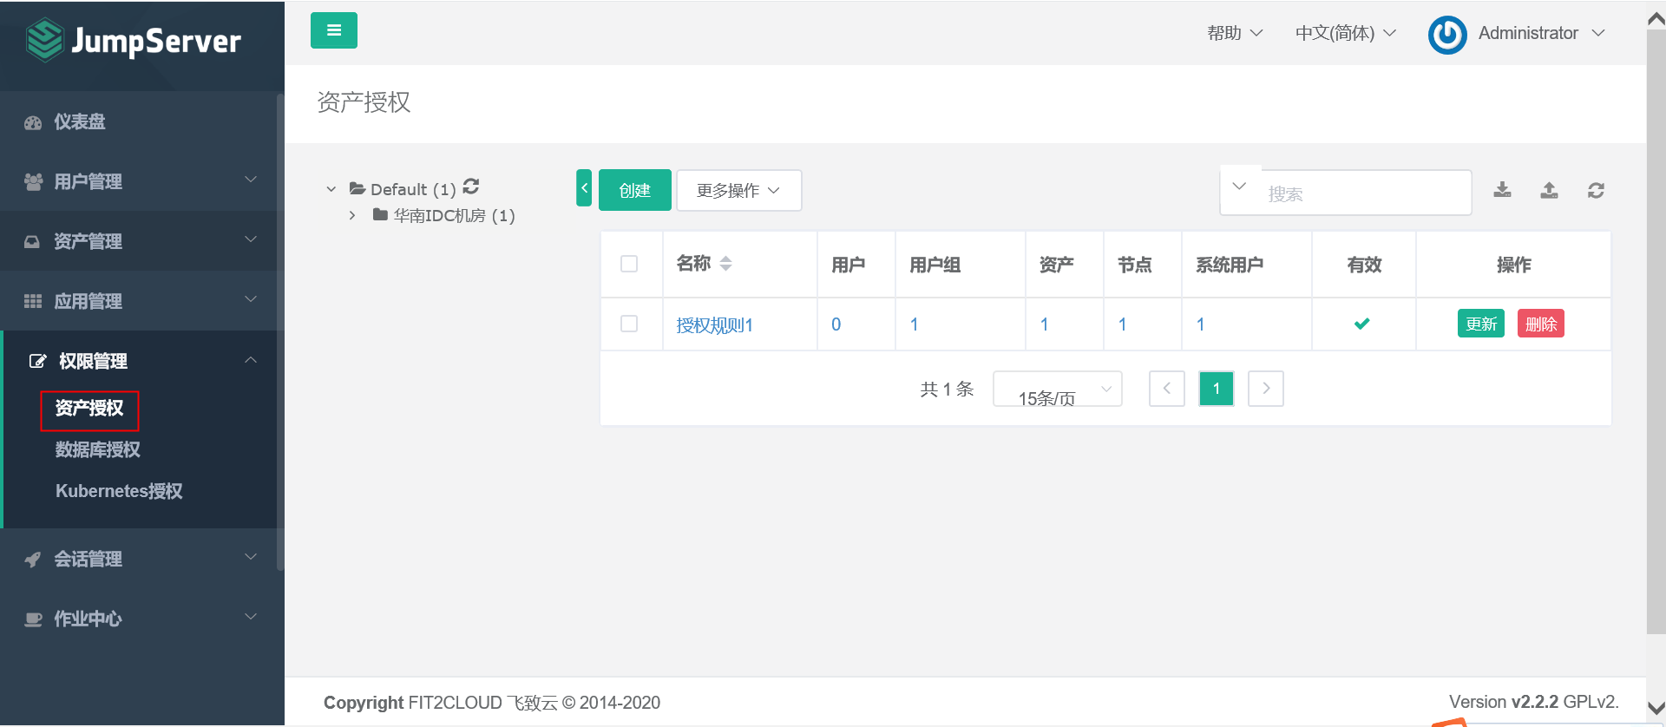Open the 中文(简体) language menu
This screenshot has width=1666, height=727.
click(1345, 33)
